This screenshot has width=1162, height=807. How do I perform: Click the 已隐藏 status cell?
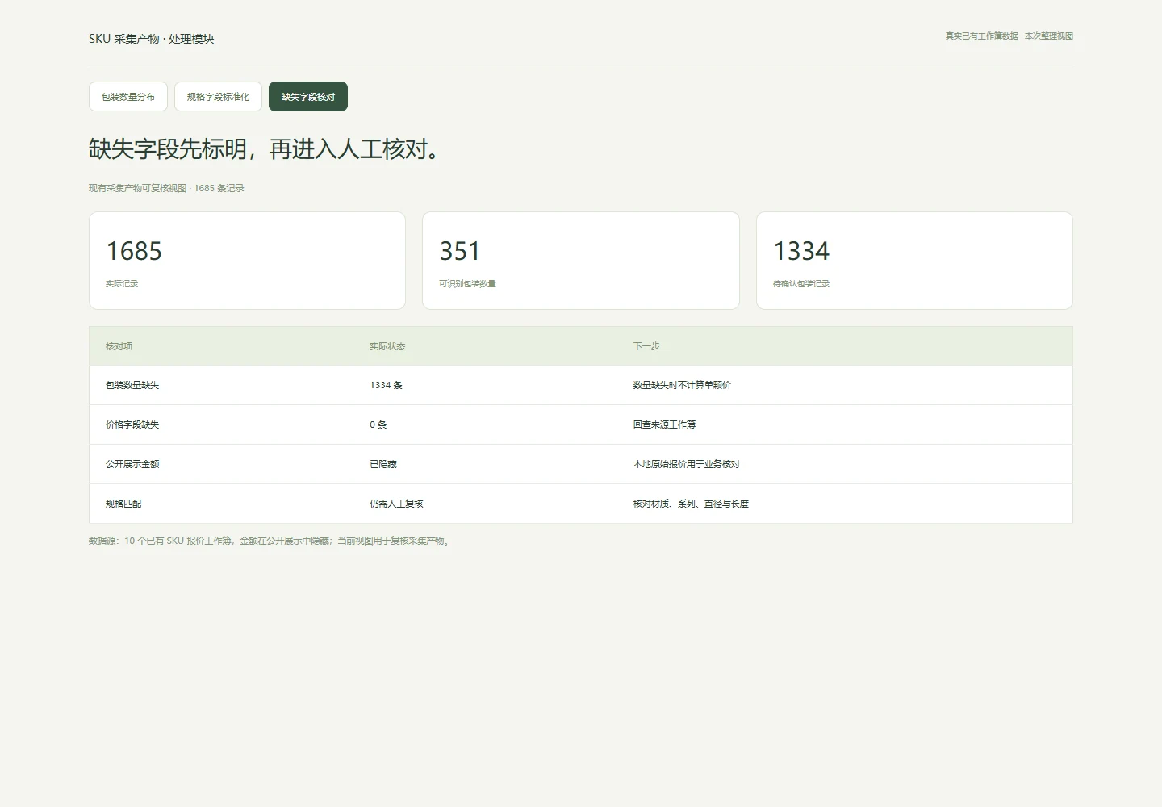pyautogui.click(x=383, y=464)
